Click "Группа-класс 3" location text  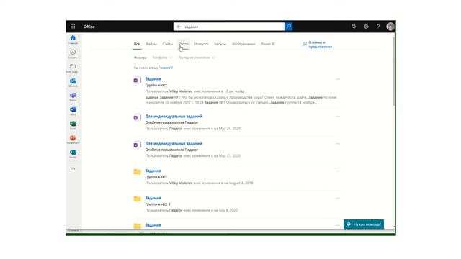coord(158,204)
